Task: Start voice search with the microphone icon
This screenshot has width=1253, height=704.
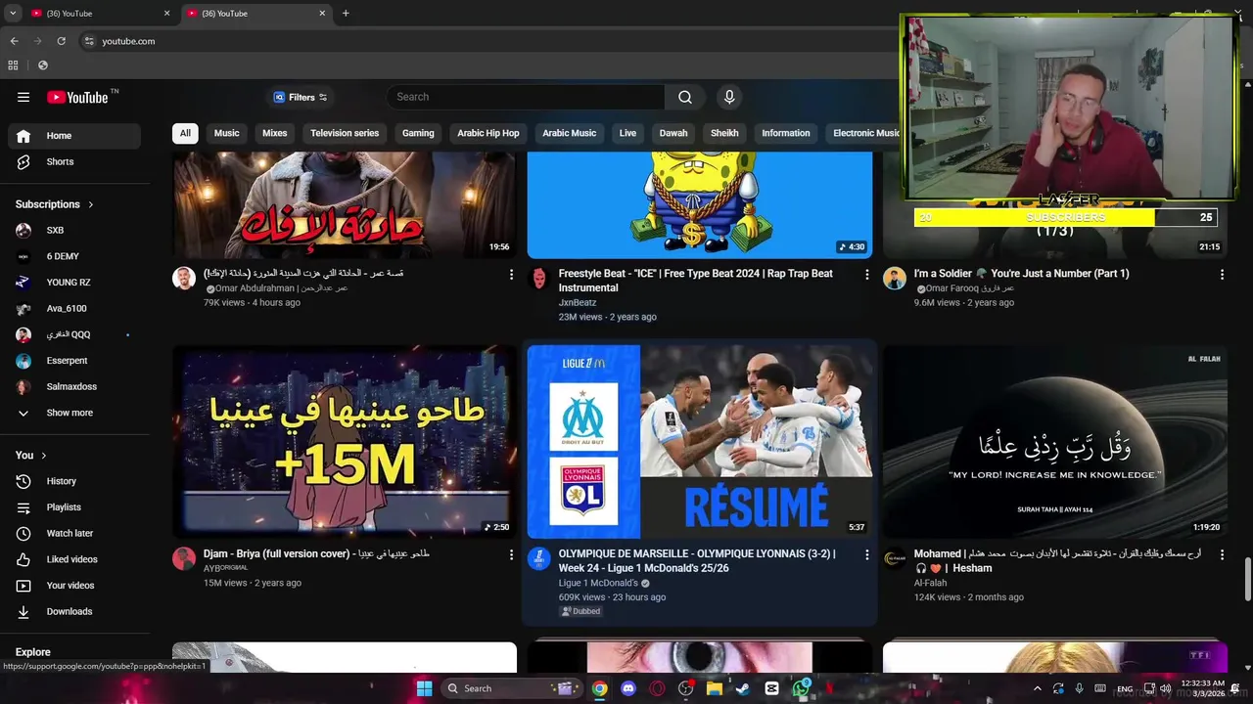Action: pyautogui.click(x=728, y=97)
